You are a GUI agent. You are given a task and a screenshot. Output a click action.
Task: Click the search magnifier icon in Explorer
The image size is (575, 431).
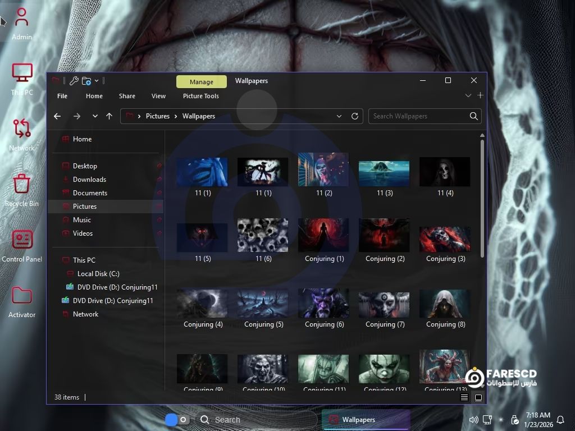coord(473,116)
